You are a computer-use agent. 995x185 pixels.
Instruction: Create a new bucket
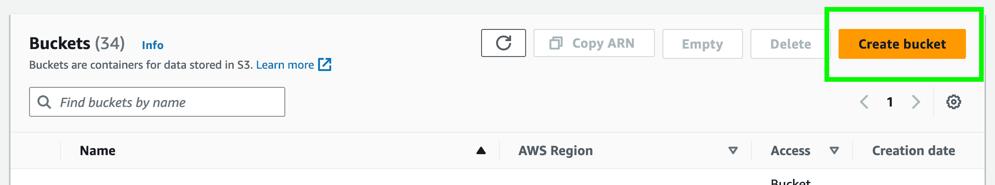click(x=902, y=44)
